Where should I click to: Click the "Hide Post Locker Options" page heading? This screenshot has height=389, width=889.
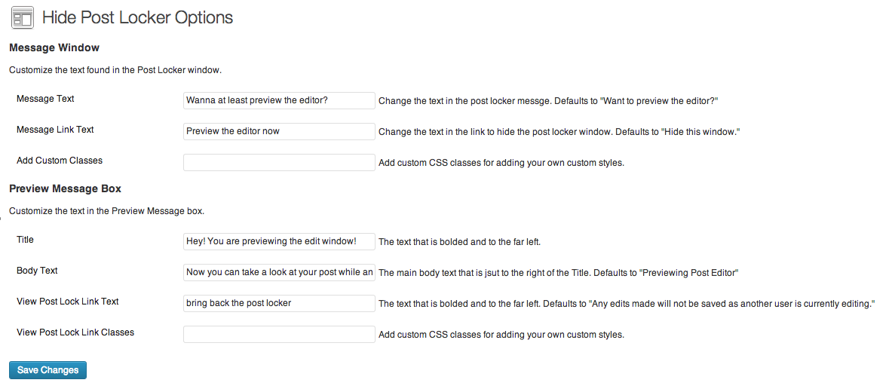138,17
